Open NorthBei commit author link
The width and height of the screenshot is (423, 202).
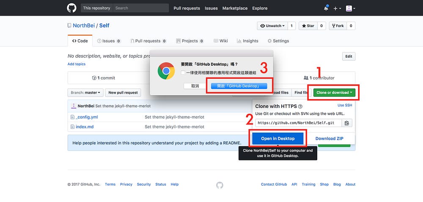pos(86,106)
